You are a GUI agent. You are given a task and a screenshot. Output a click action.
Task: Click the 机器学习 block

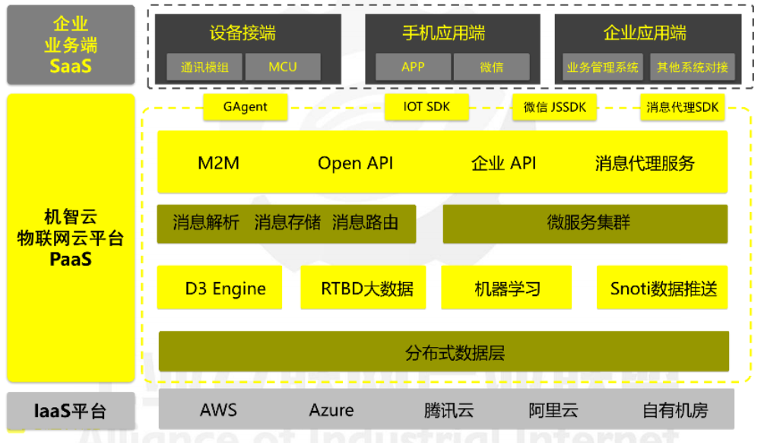click(506, 287)
